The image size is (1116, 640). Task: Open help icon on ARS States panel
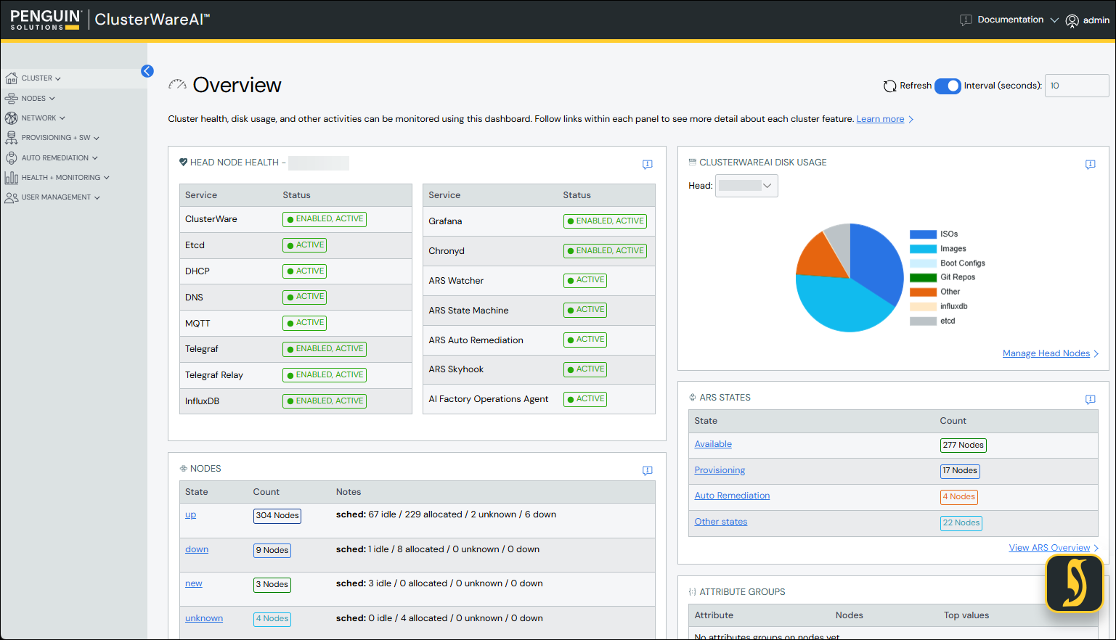tap(1090, 400)
